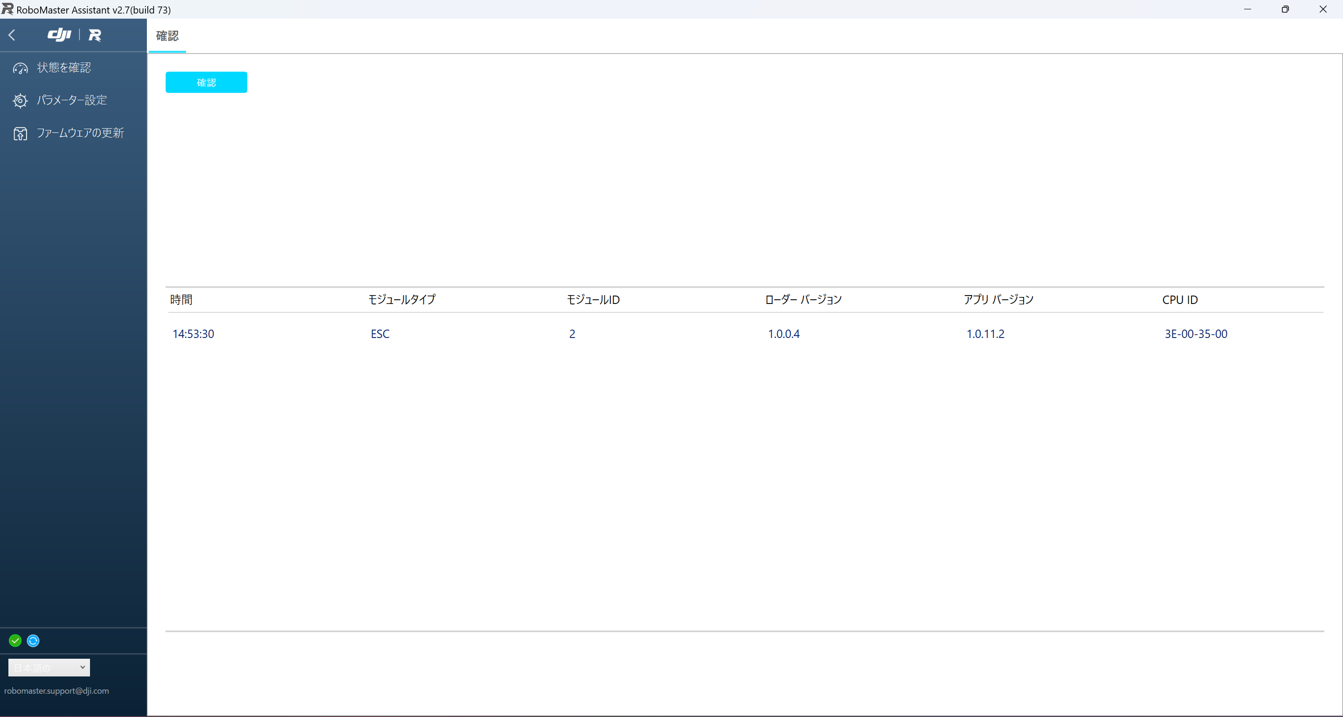Click the RoboMaster R logo in the header

(x=95, y=35)
